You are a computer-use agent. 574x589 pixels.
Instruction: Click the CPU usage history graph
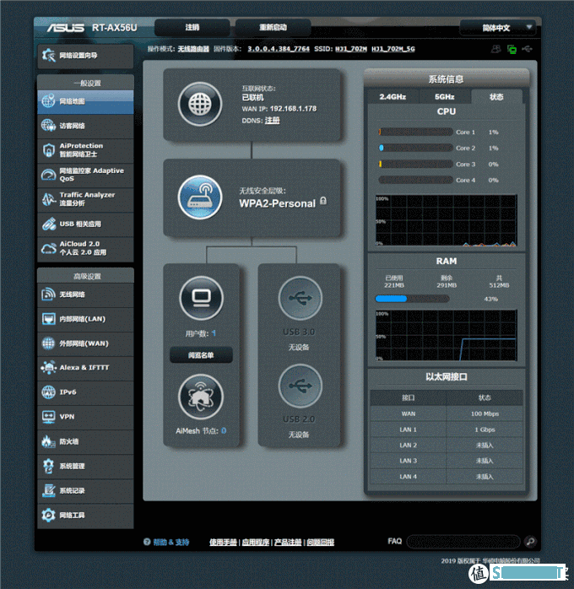(447, 220)
